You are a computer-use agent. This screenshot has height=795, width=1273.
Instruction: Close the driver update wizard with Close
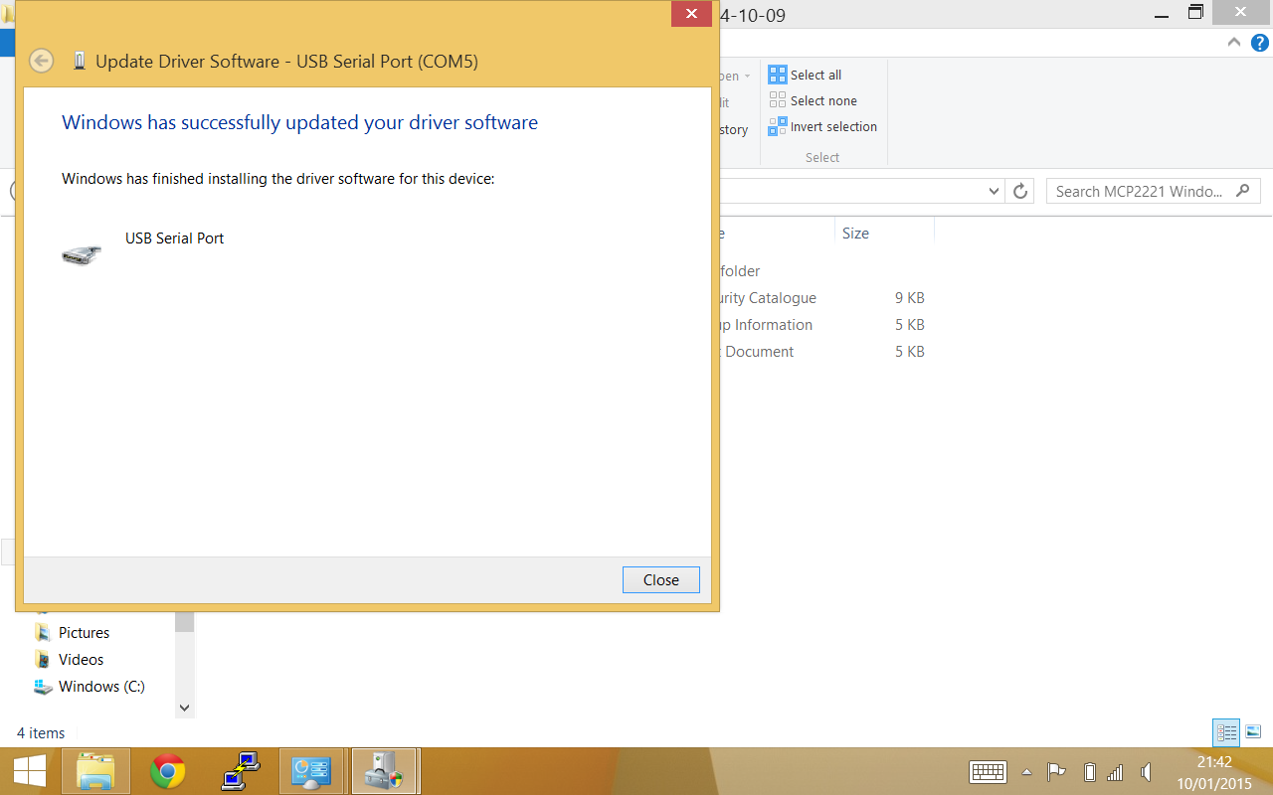point(660,579)
